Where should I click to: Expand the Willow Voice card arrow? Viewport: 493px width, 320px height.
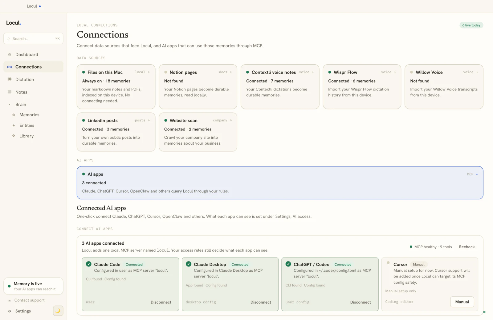[477, 72]
